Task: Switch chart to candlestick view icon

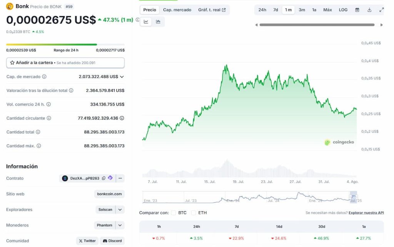Action: [158, 22]
